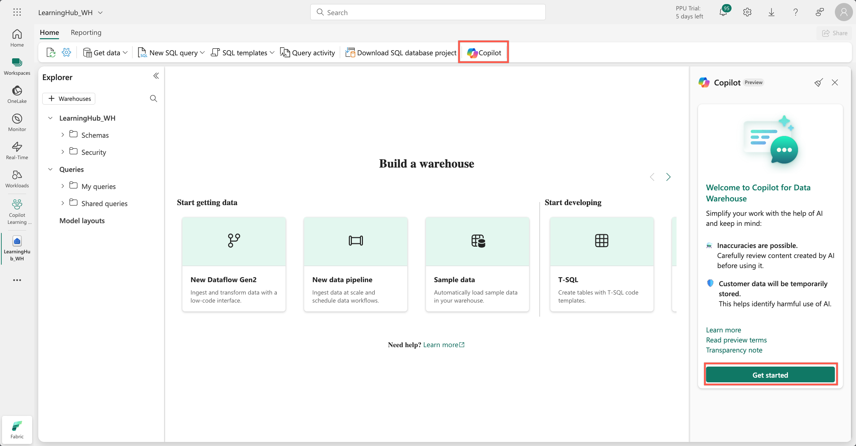
Task: Click the refresh icon in the toolbar
Action: [51, 53]
